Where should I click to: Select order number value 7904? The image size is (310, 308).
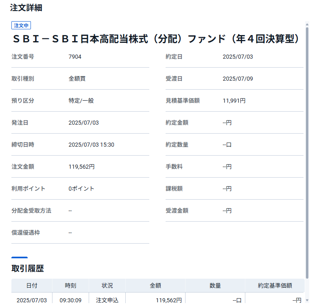(x=75, y=57)
